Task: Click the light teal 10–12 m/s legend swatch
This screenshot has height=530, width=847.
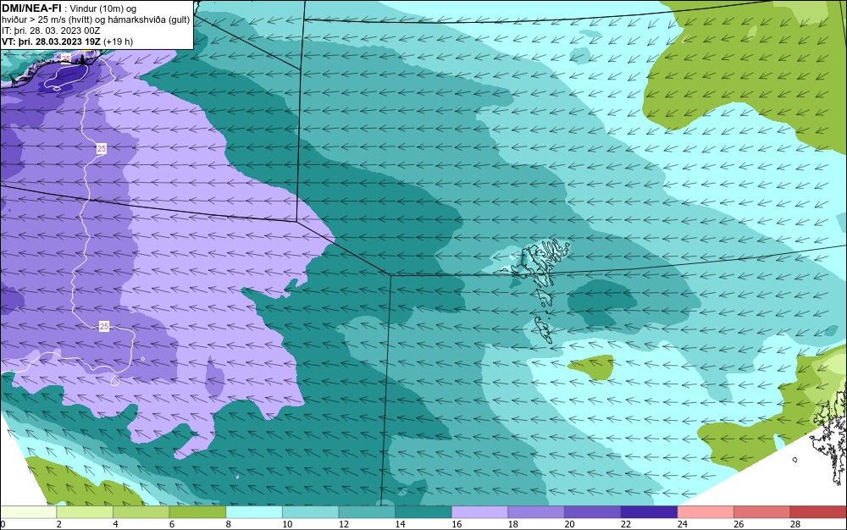Action: click(311, 511)
